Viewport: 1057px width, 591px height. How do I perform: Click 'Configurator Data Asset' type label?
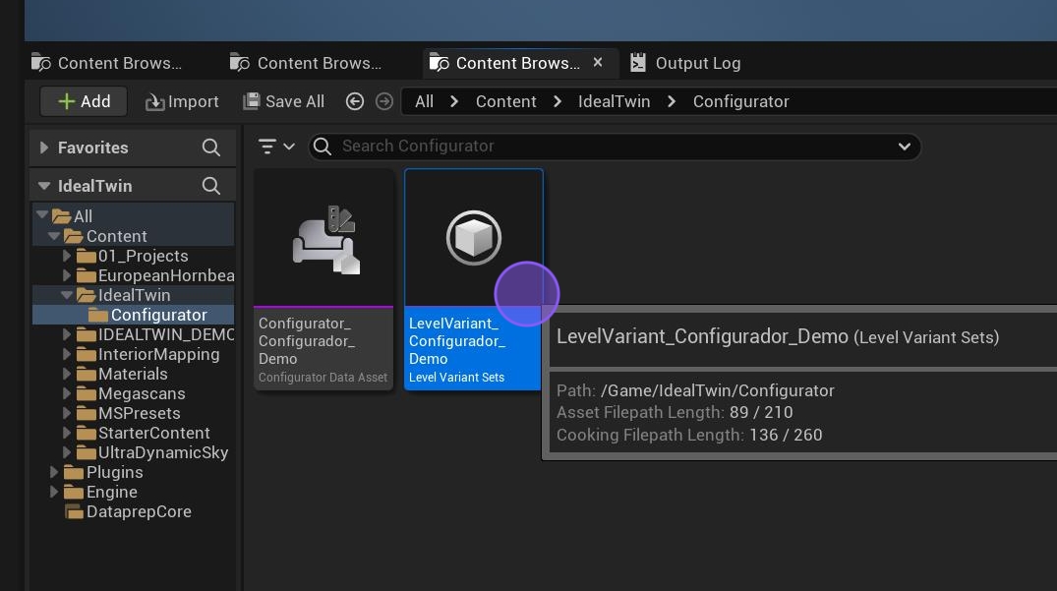(x=323, y=378)
